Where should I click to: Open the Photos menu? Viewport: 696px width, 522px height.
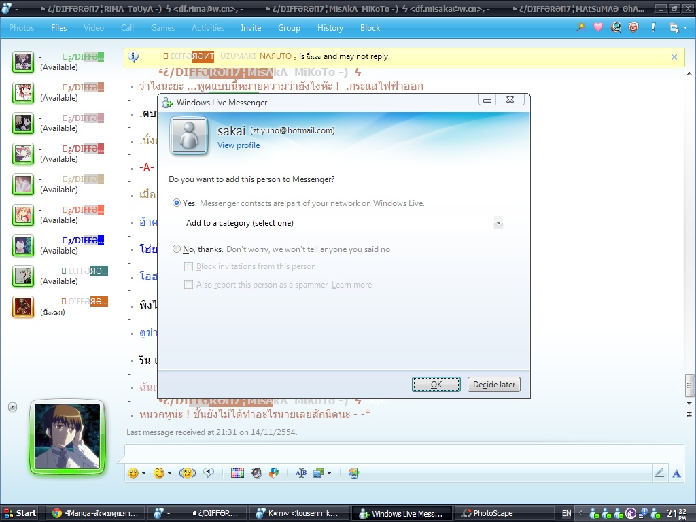click(x=21, y=27)
